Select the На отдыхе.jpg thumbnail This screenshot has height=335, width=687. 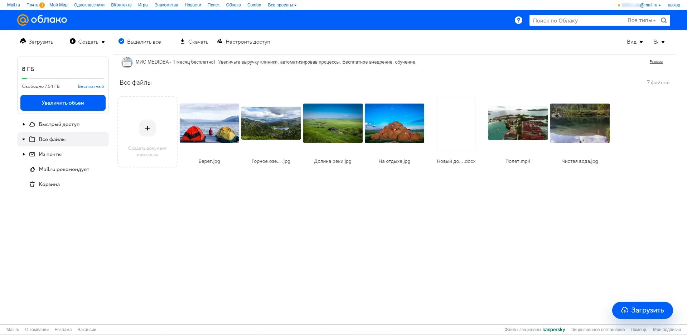(x=395, y=123)
